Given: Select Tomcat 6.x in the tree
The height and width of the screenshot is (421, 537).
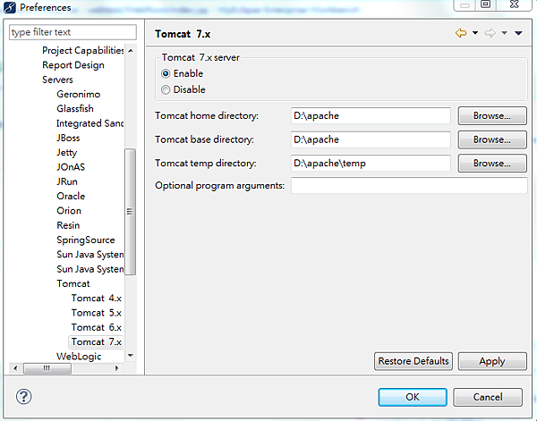Looking at the screenshot, I should pos(97,328).
